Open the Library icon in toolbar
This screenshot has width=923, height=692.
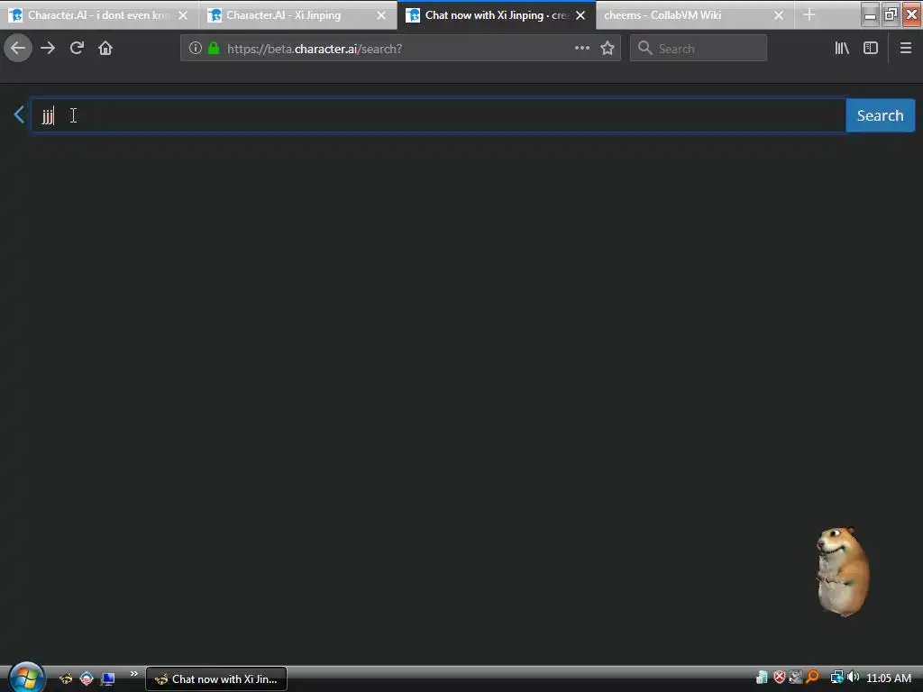point(842,49)
